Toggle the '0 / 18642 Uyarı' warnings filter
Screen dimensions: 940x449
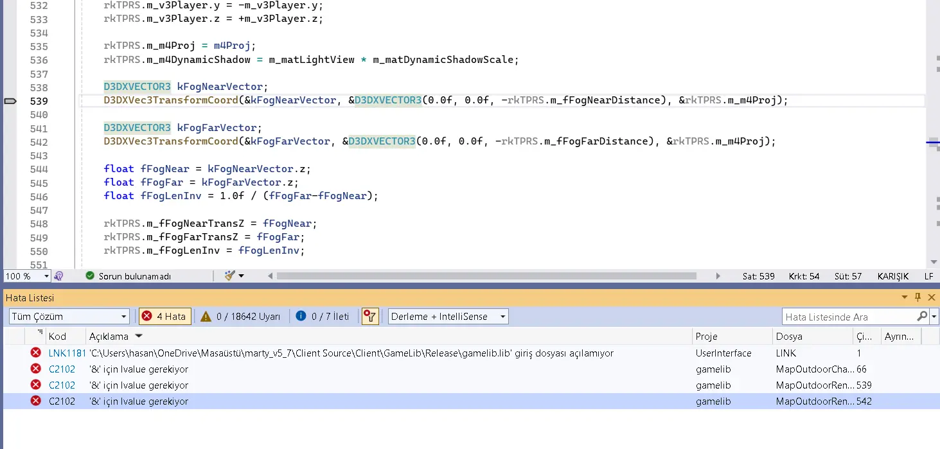pos(240,316)
